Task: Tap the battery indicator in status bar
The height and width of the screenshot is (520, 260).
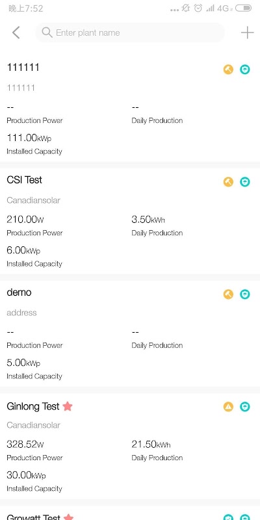Action: (243, 8)
